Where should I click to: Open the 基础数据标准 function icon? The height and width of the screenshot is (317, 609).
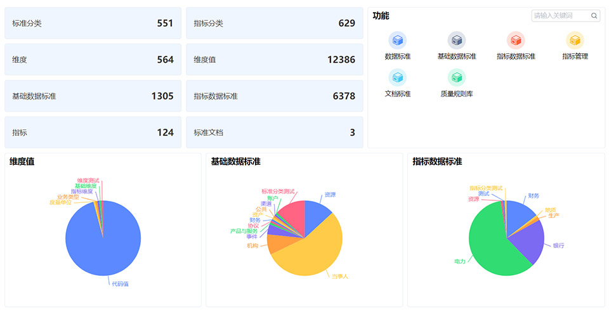coord(457,41)
